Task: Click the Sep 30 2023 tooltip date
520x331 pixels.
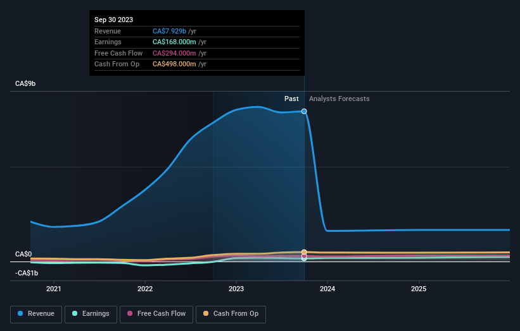Action: 114,20
